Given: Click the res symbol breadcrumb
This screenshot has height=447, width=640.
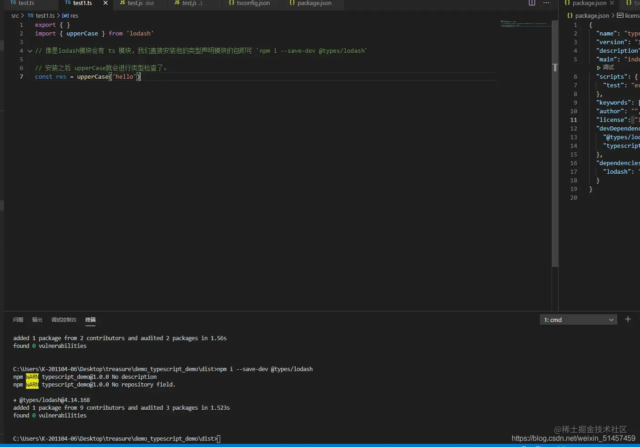Looking at the screenshot, I should [70, 16].
